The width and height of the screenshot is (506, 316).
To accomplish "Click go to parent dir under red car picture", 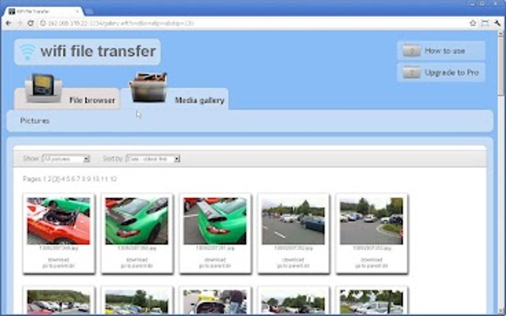I will [x=59, y=266].
